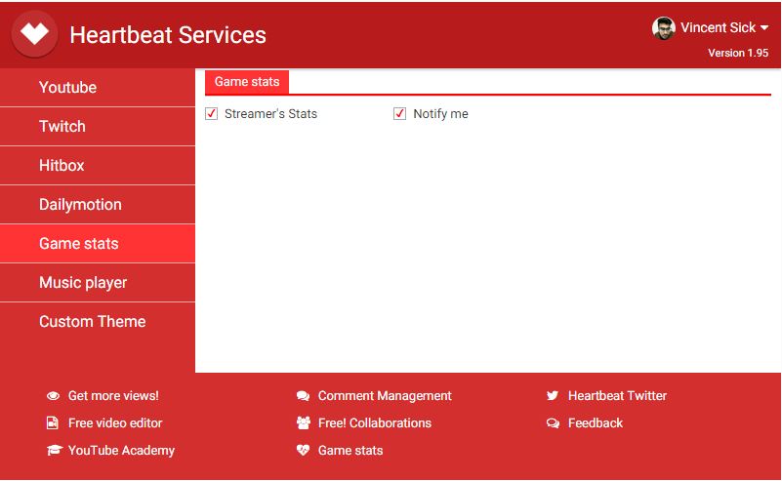
Task: Open the Vincent Sick dropdown arrow
Action: pyautogui.click(x=764, y=28)
